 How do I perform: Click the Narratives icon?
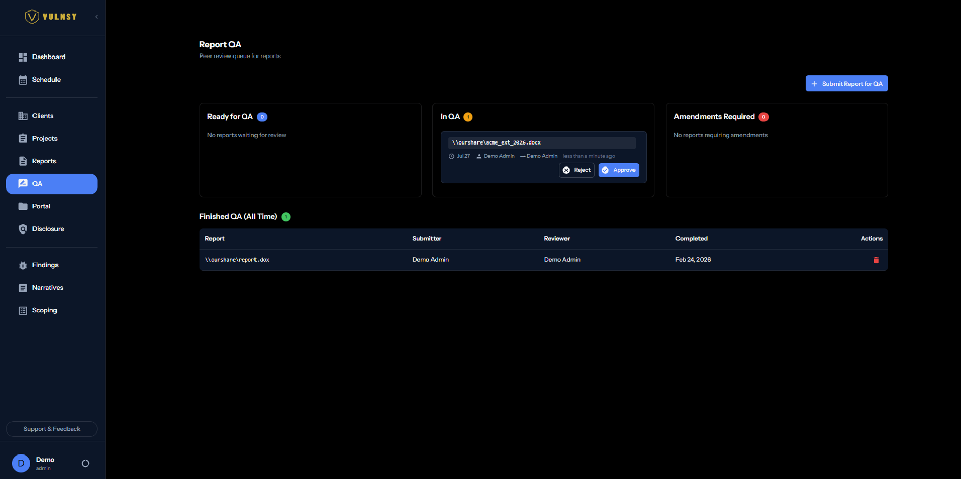tap(23, 288)
